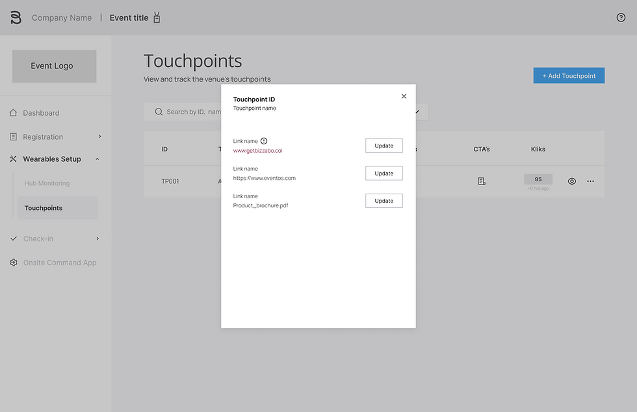Open Registration in the sidebar

point(43,137)
